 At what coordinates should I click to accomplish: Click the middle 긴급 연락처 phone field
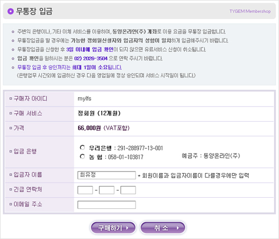tap(107, 190)
